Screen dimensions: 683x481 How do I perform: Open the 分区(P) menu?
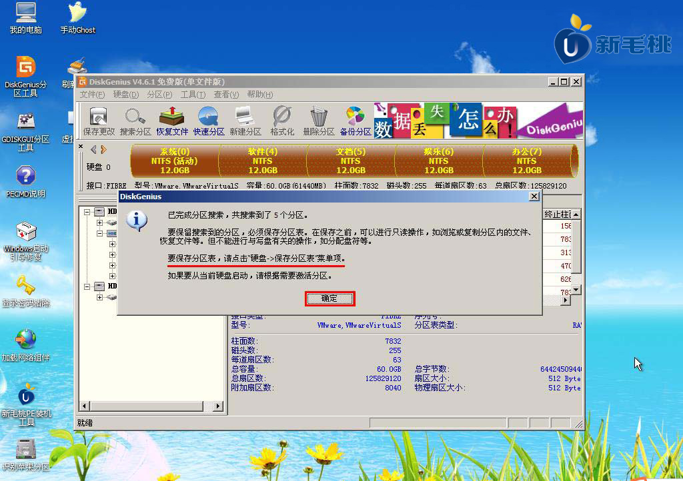pyautogui.click(x=159, y=95)
